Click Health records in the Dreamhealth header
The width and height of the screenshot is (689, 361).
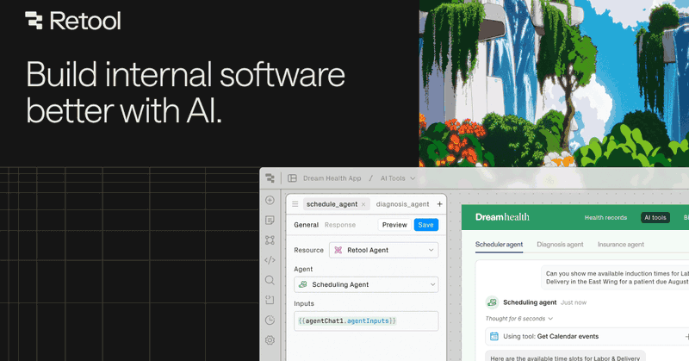click(x=605, y=217)
